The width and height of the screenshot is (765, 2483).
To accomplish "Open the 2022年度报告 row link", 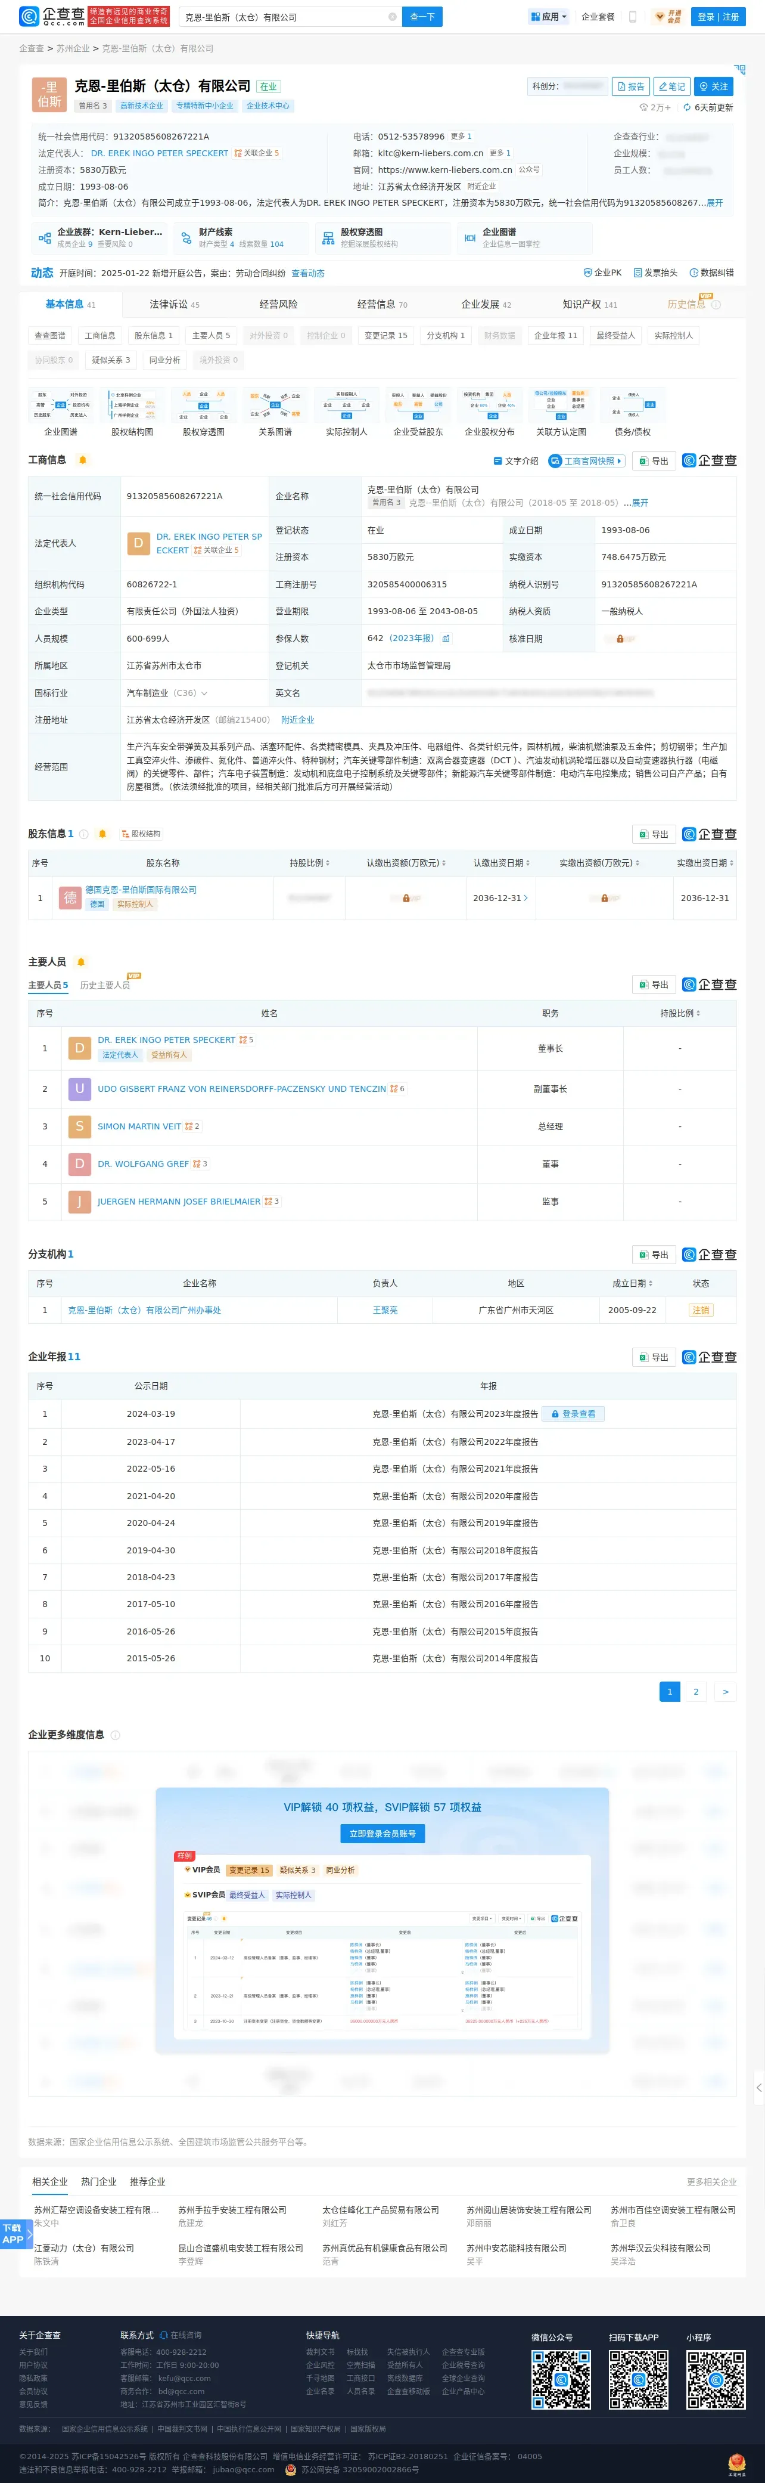I will pos(455,1442).
